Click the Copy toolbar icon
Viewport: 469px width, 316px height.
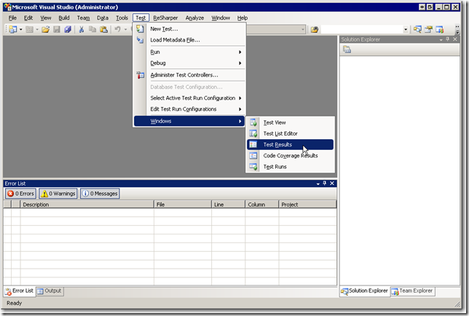tap(92, 29)
